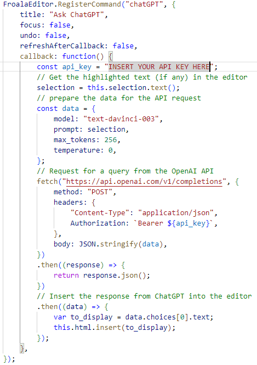Click the comment about the OpenAI API request

pyautogui.click(x=125, y=171)
